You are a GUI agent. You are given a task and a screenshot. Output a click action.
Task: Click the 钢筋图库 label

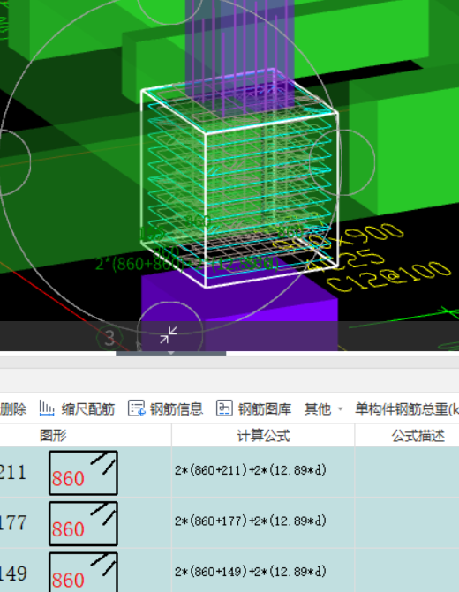pyautogui.click(x=265, y=409)
